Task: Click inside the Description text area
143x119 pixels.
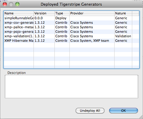Action: tap(71, 87)
